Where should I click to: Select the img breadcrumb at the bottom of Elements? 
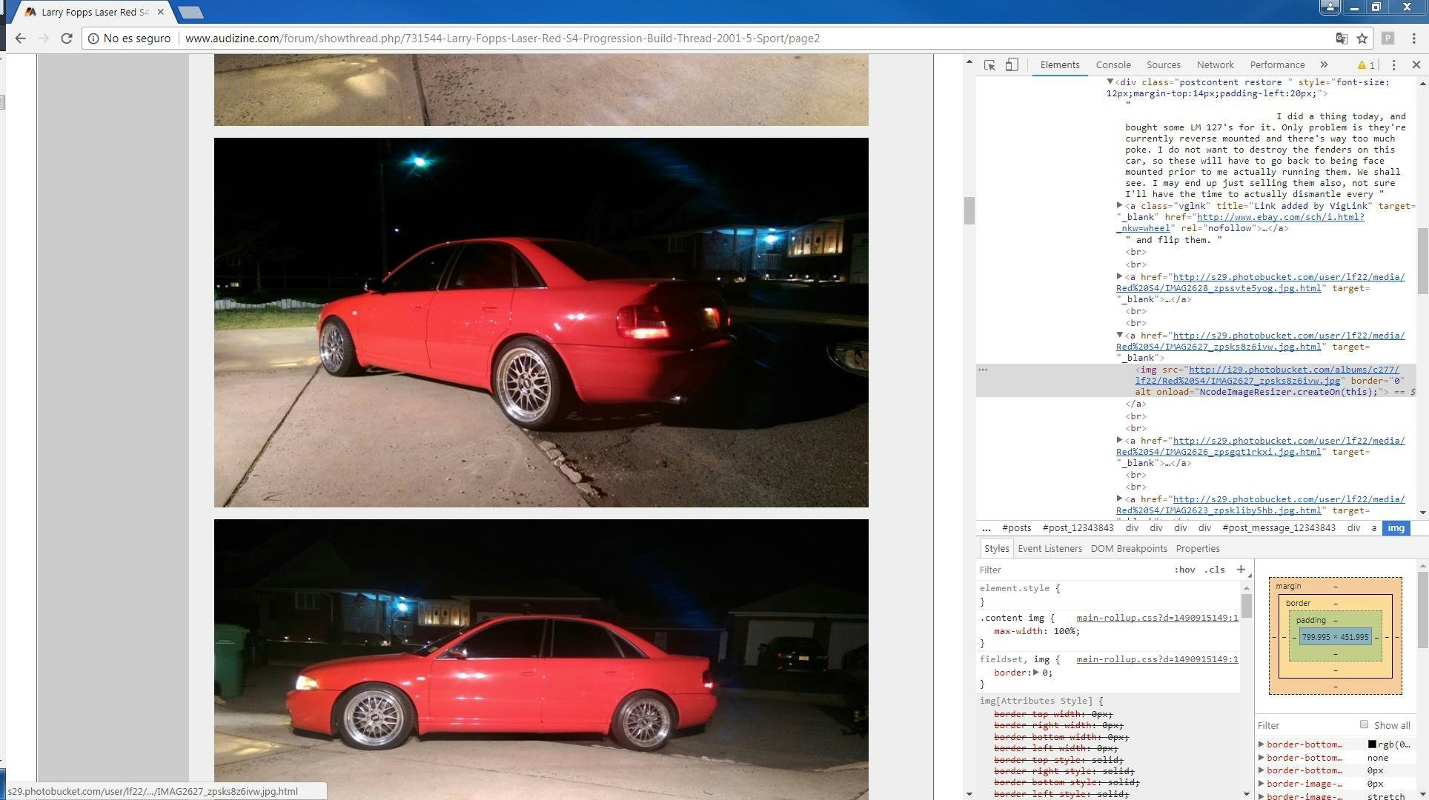(1396, 528)
